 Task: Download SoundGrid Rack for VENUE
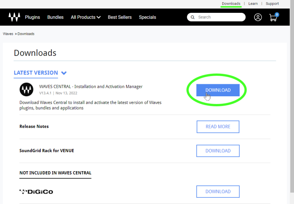click(x=218, y=151)
